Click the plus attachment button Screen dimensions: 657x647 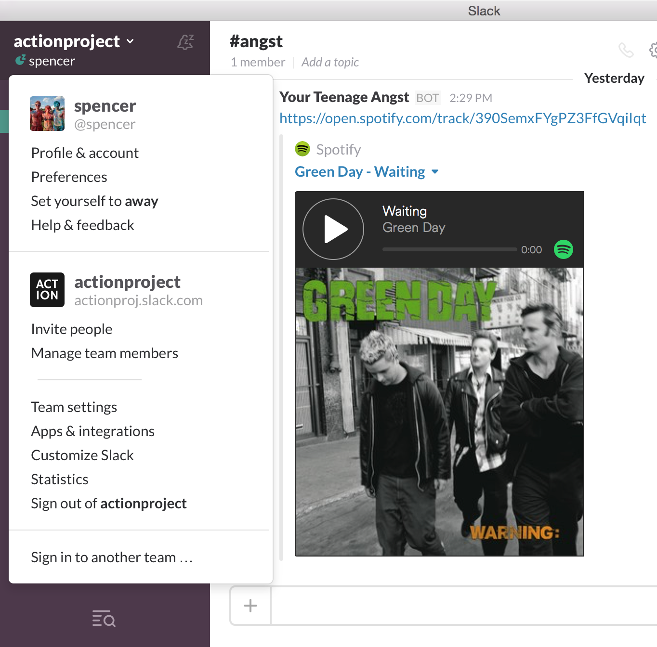250,606
